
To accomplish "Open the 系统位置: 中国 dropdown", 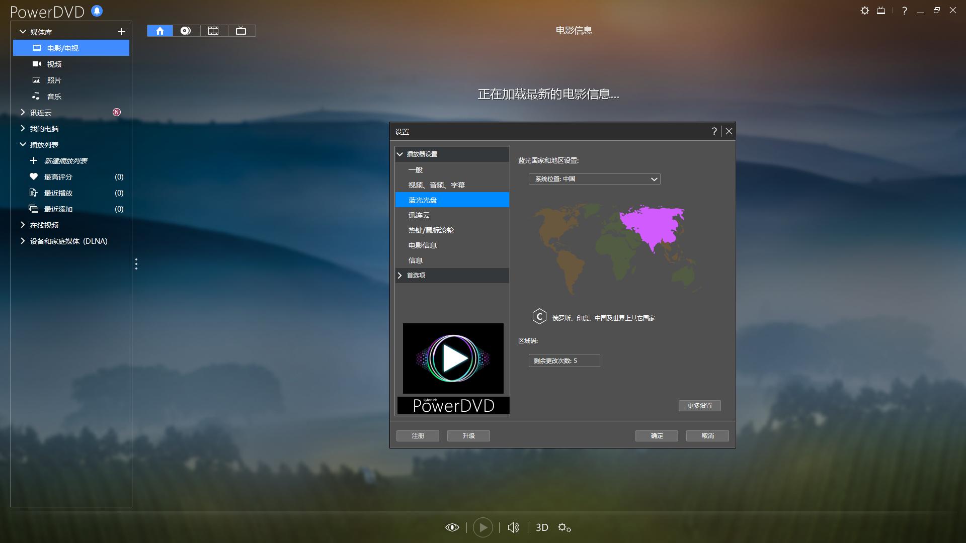I will [595, 179].
